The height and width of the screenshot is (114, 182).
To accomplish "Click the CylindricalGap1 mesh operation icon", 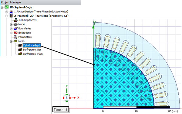I will pyautogui.click(x=20, y=45).
